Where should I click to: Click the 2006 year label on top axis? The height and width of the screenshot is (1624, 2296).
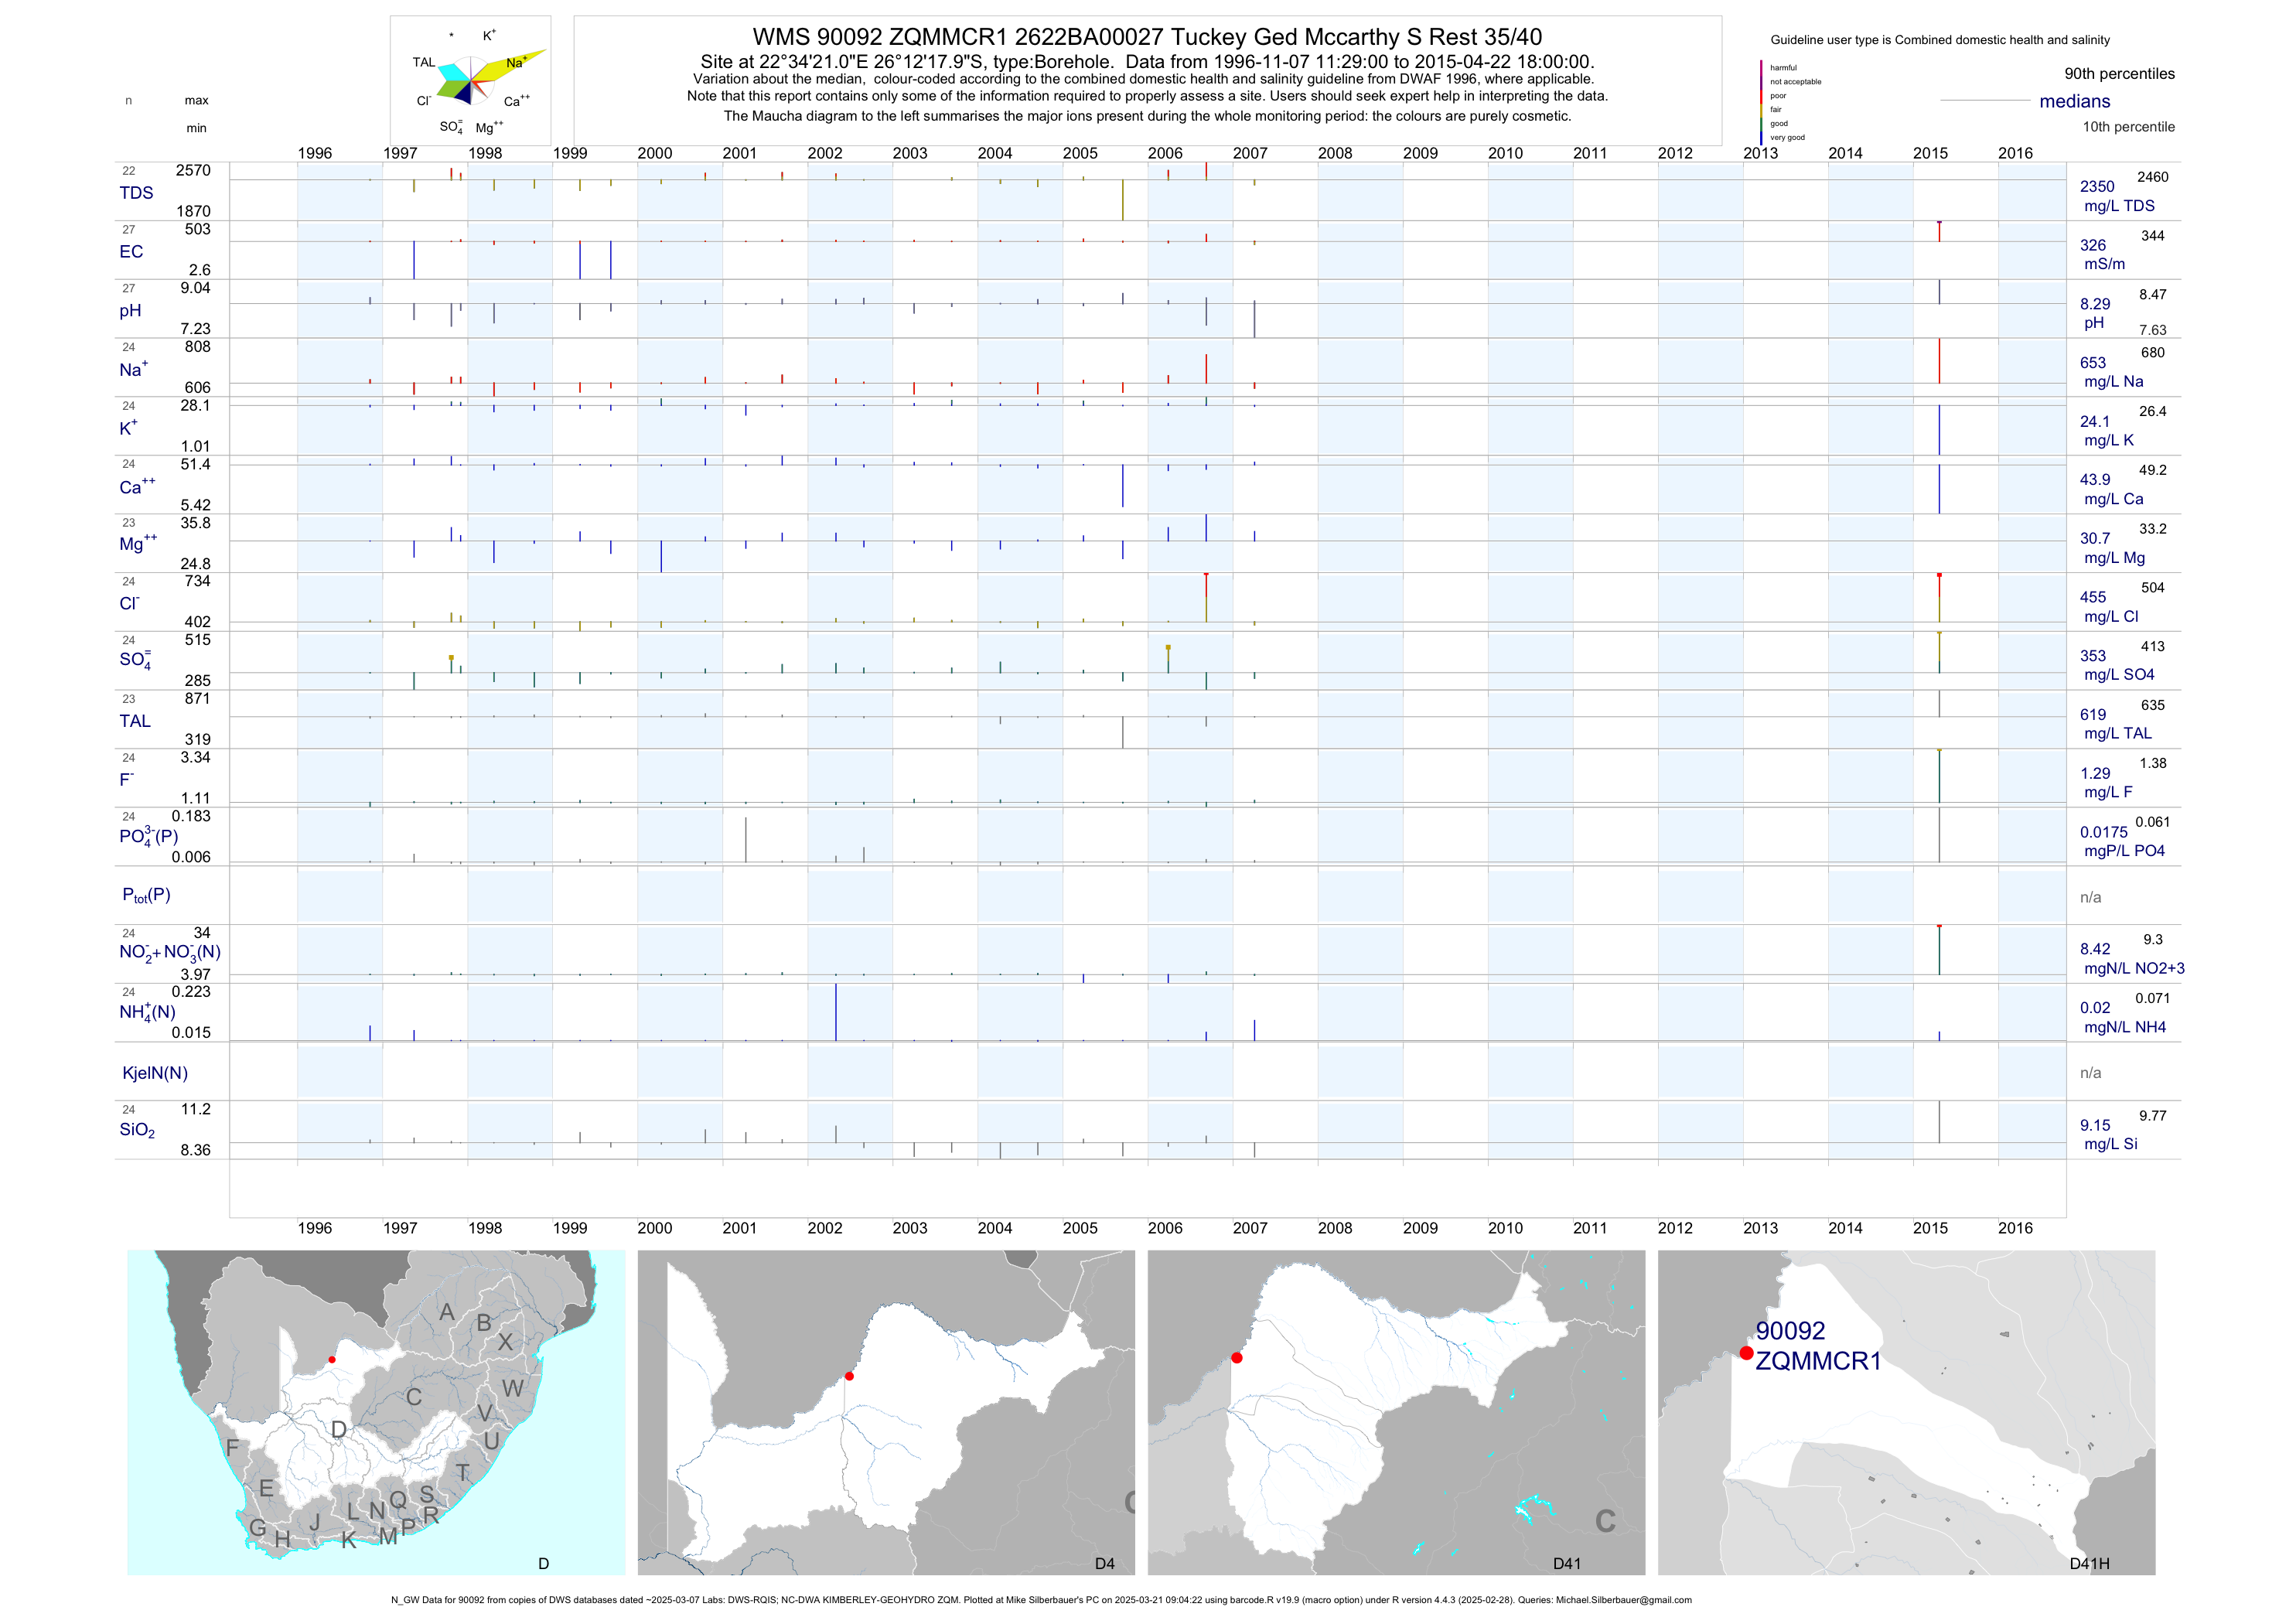[1165, 153]
